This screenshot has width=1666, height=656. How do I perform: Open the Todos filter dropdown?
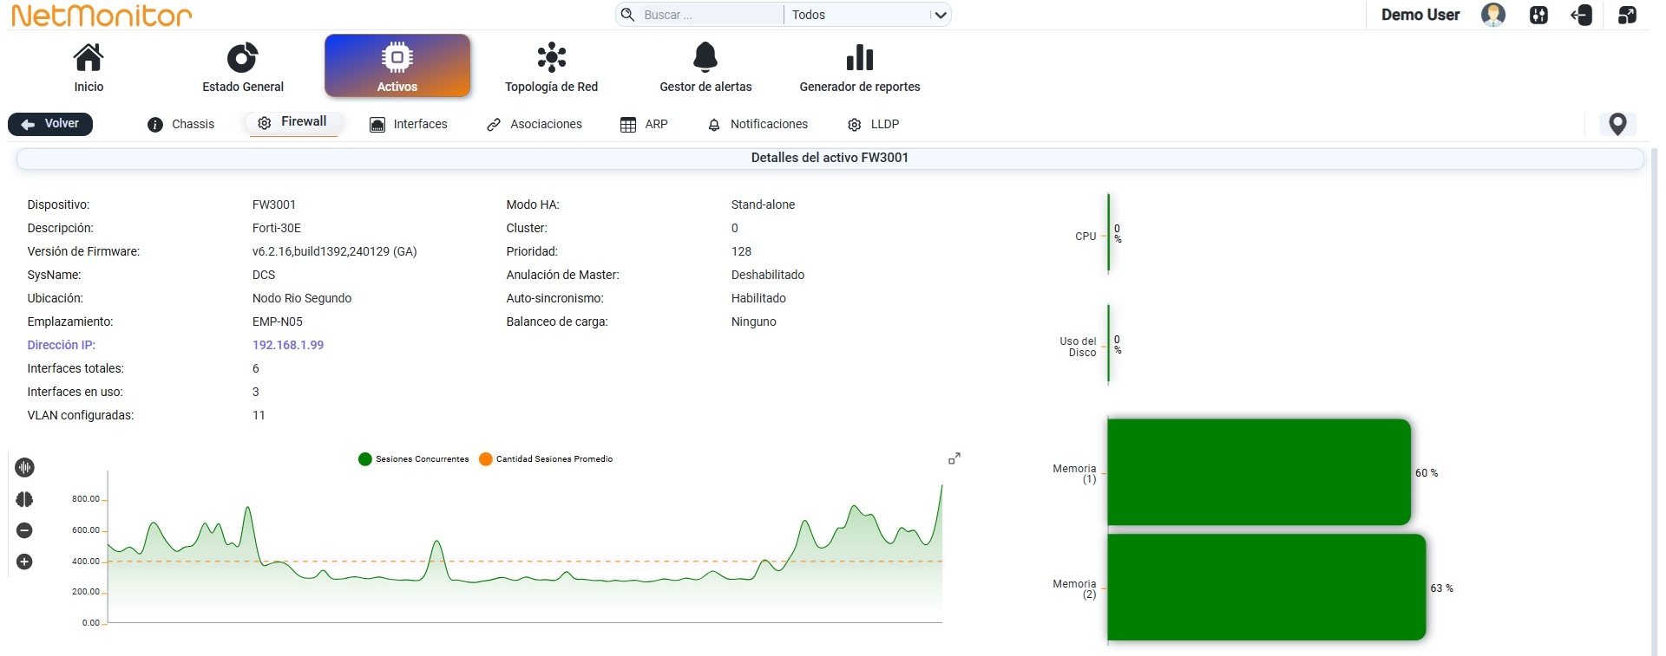pos(868,15)
